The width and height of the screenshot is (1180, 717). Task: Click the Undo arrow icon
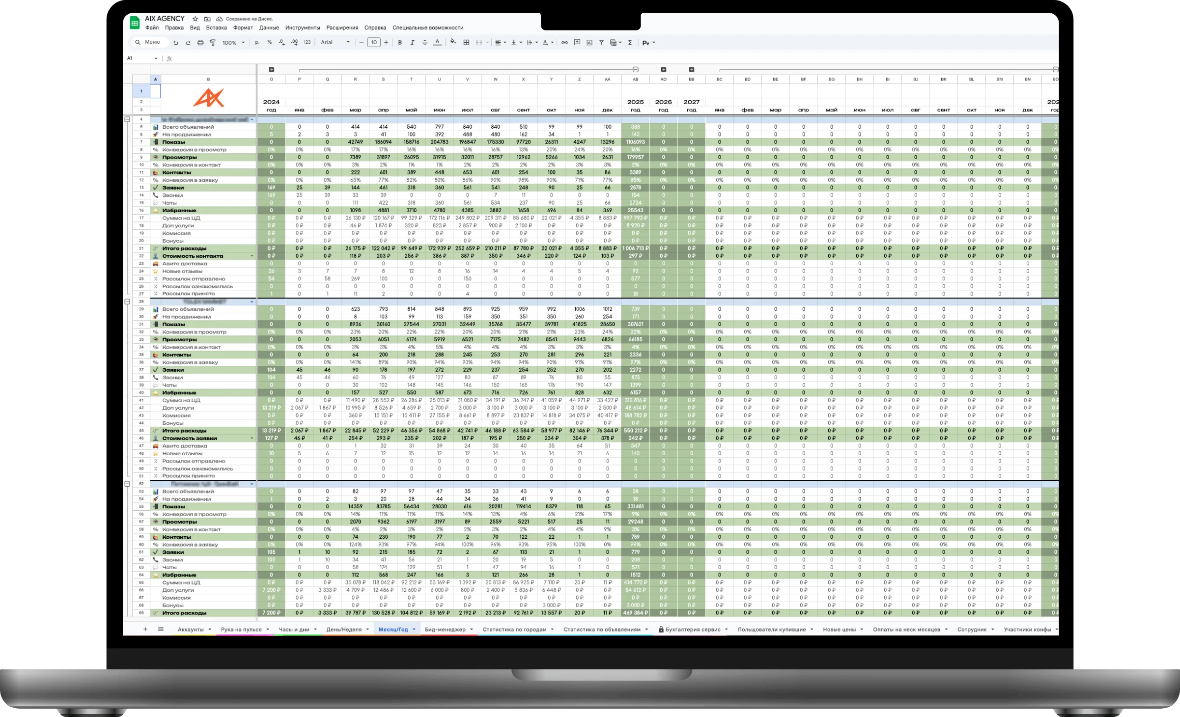coord(176,43)
